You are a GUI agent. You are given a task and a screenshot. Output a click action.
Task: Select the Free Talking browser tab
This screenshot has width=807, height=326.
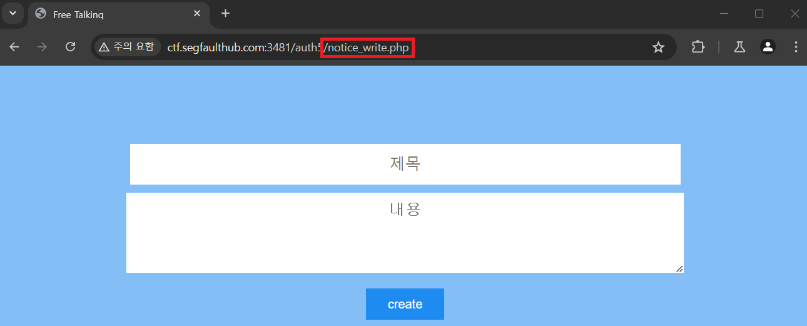(119, 14)
